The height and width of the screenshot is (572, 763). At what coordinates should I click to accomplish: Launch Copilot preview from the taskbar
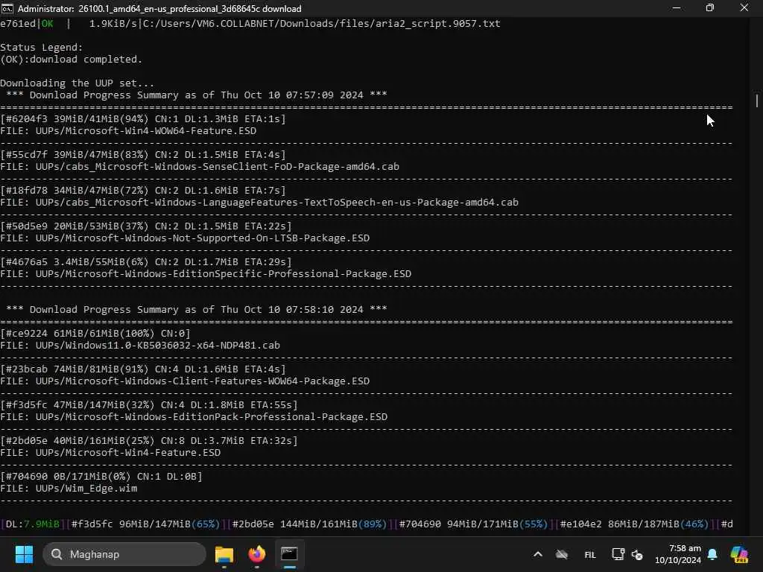click(x=739, y=554)
